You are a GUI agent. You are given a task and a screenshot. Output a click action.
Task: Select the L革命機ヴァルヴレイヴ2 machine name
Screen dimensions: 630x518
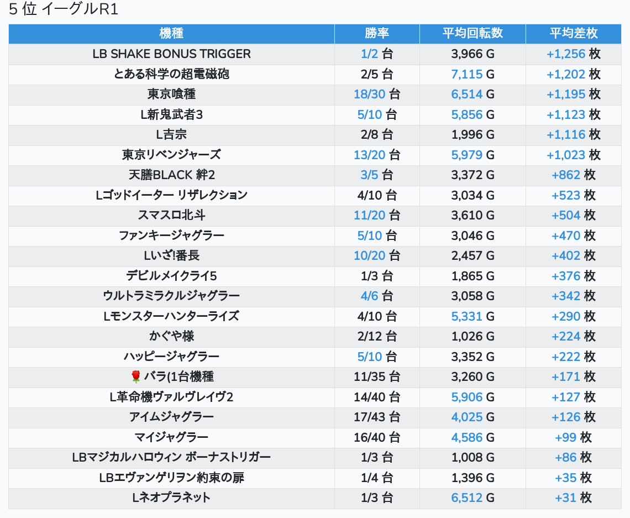pyautogui.click(x=171, y=397)
